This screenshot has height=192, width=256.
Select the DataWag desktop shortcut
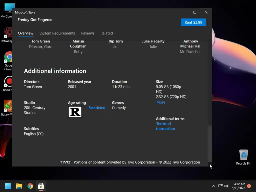[x=6, y=34]
